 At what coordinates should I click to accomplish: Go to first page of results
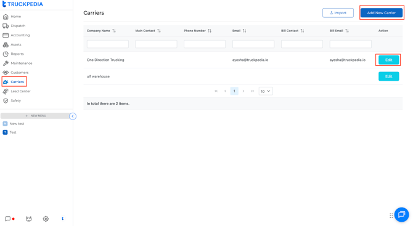click(x=216, y=91)
